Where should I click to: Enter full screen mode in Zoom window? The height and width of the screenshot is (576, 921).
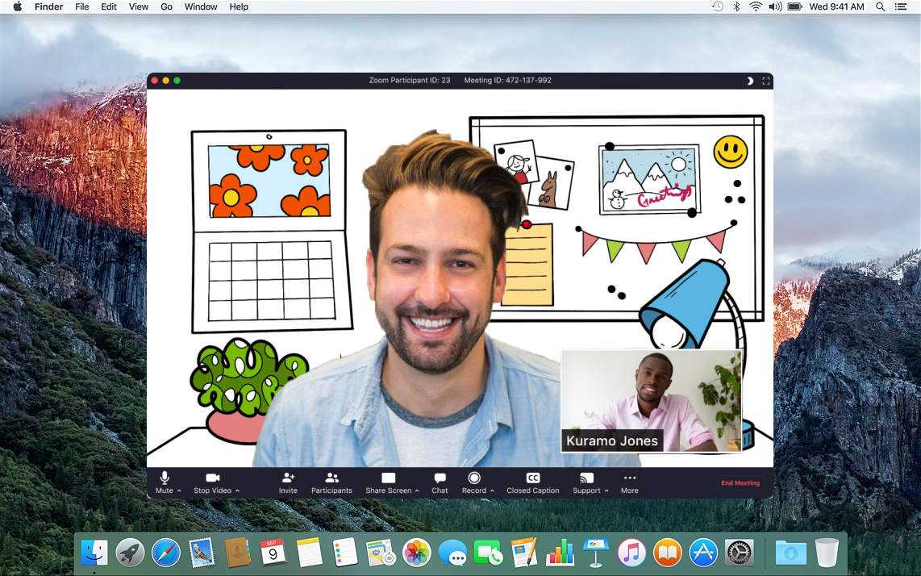pyautogui.click(x=766, y=81)
